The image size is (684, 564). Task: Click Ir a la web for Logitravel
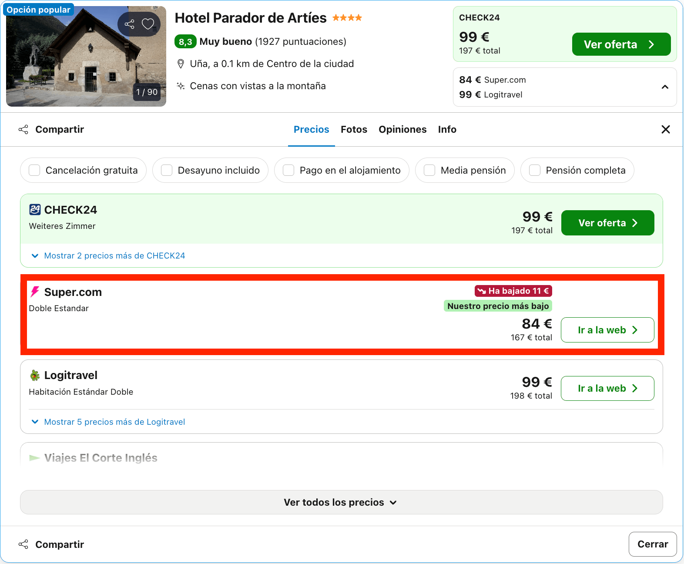click(x=607, y=388)
